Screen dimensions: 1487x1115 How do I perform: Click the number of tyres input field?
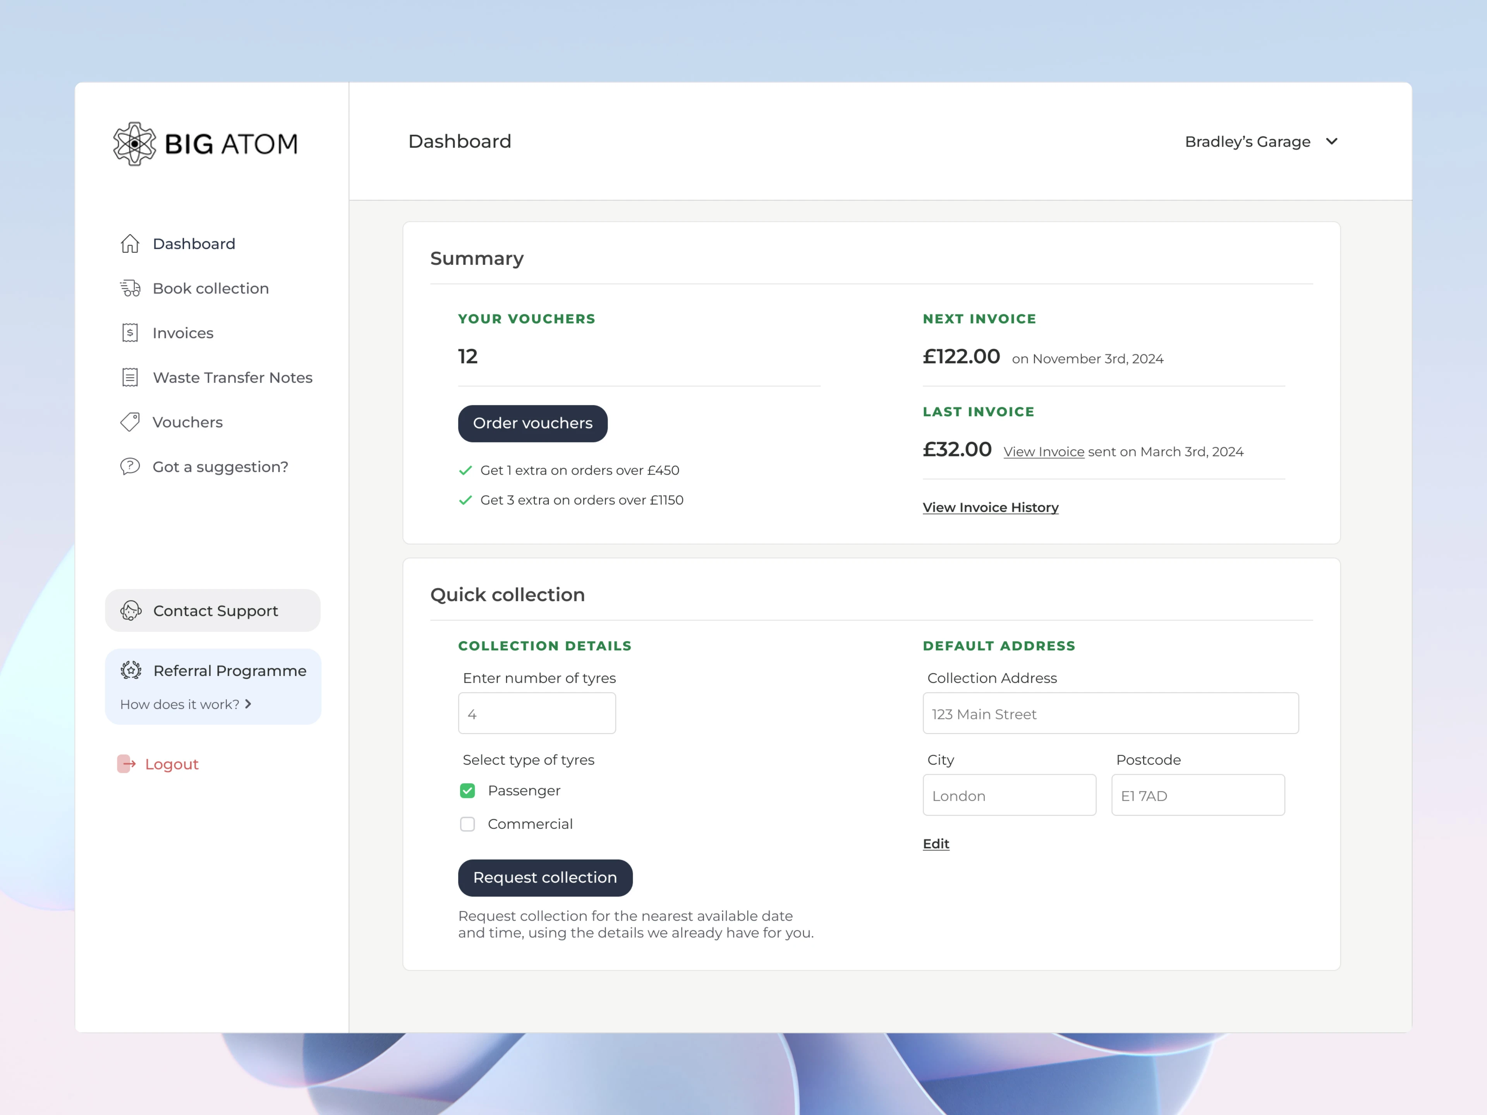(537, 713)
